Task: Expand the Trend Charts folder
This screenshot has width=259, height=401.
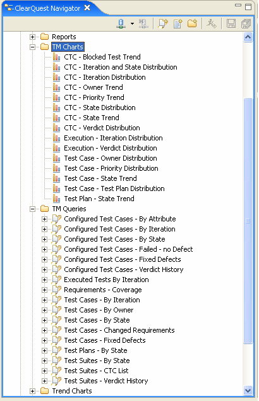Action: tap(32, 391)
